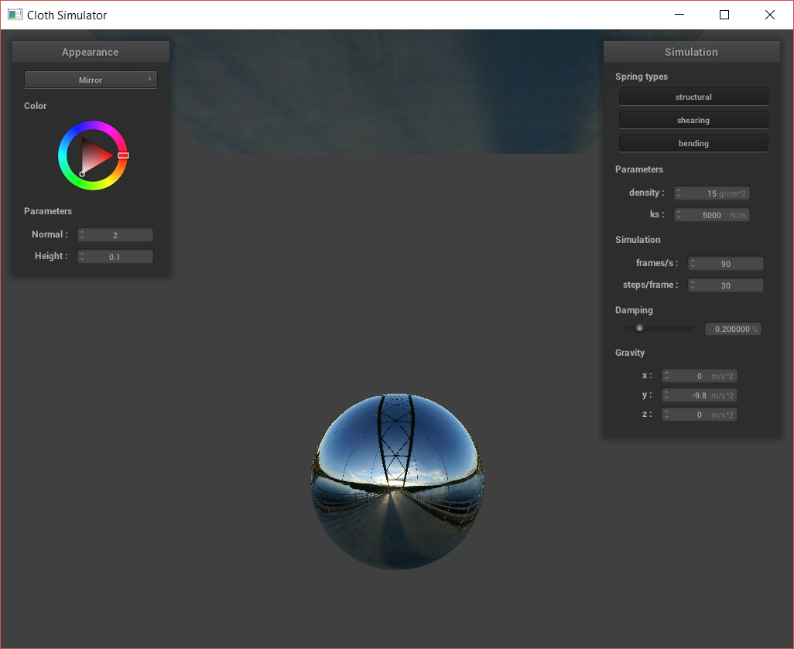Image resolution: width=794 pixels, height=649 pixels.
Task: Click the Damping slider handle
Action: coord(639,328)
